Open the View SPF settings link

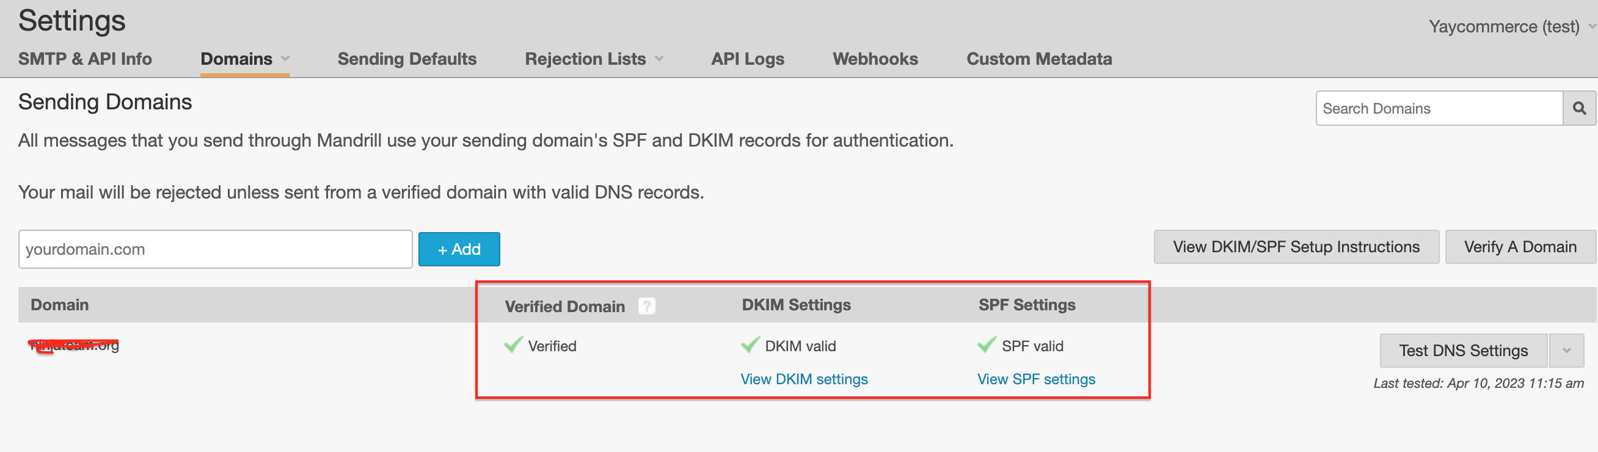1036,379
